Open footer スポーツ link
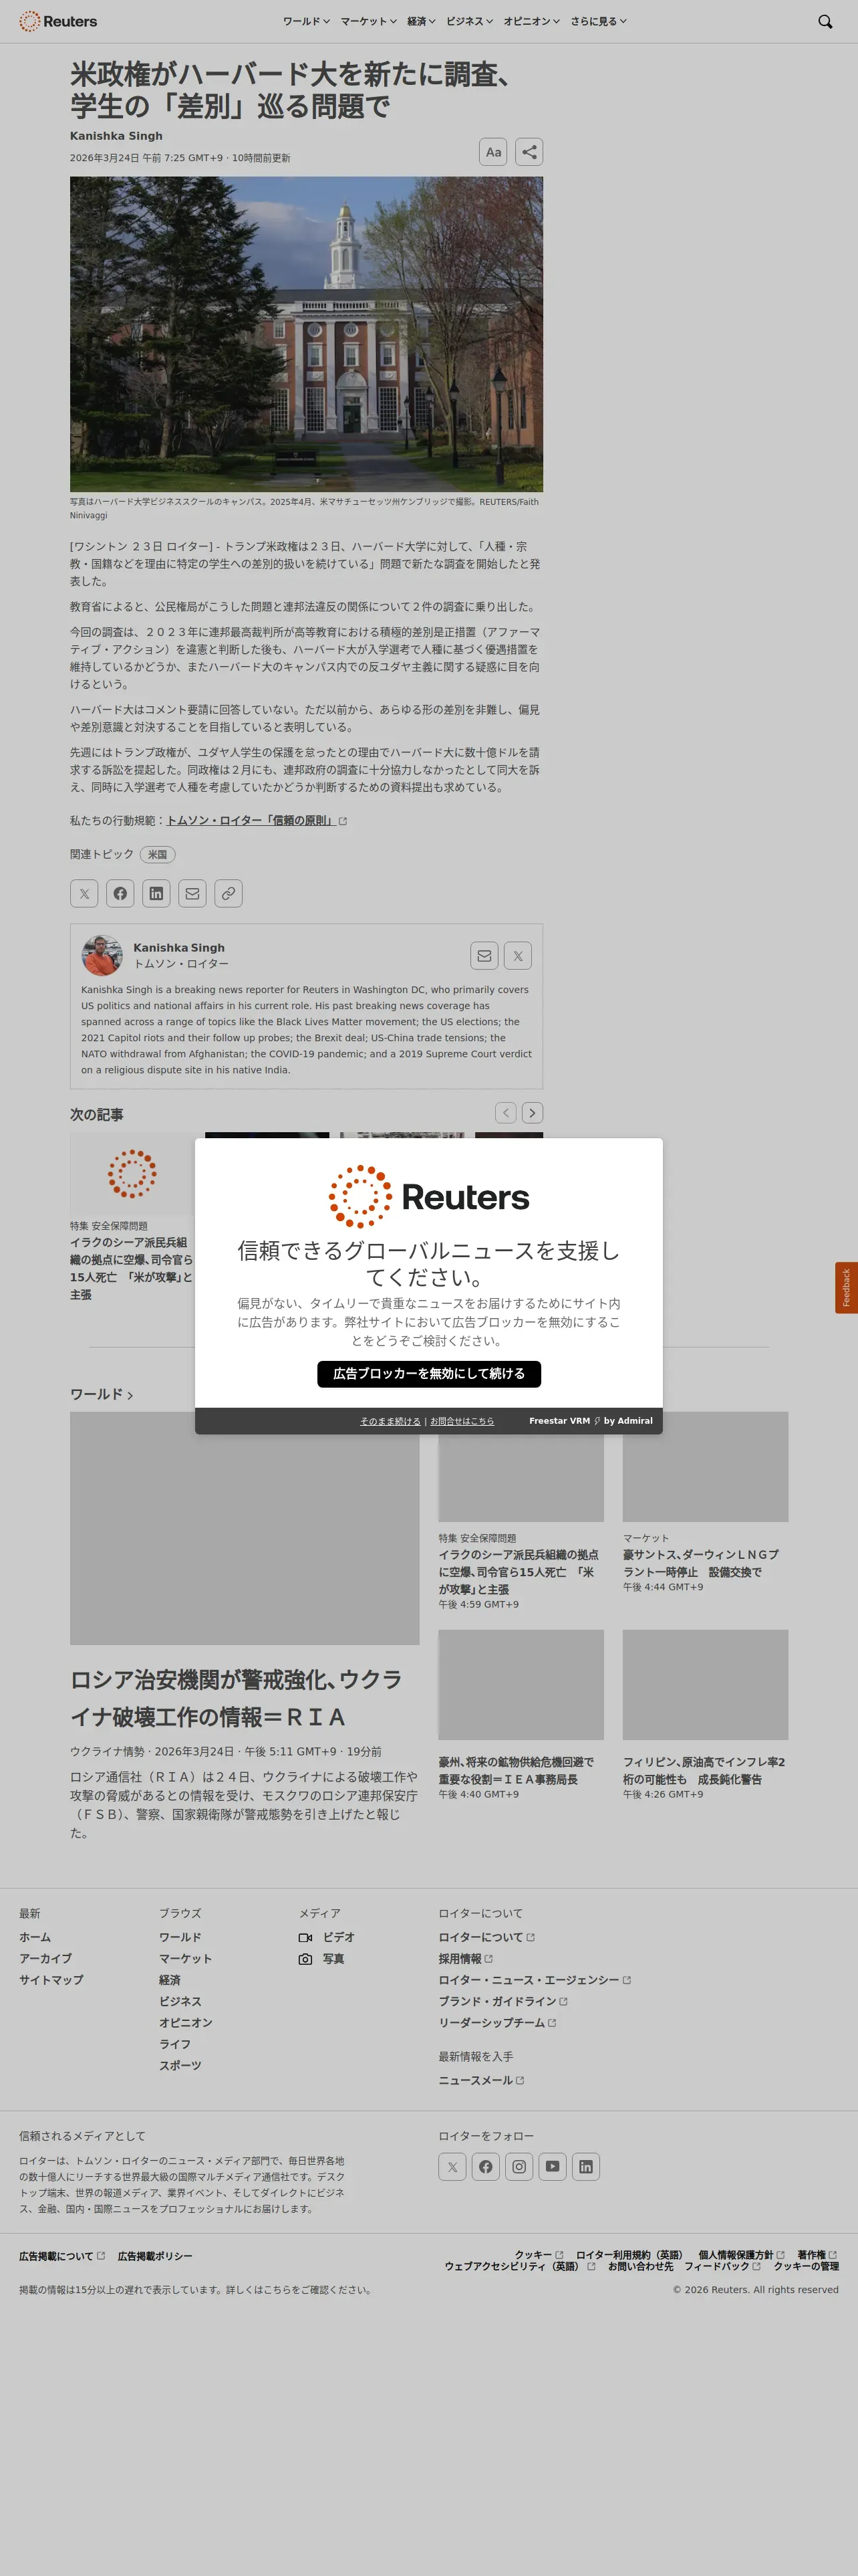The height and width of the screenshot is (2576, 858). [x=180, y=2065]
